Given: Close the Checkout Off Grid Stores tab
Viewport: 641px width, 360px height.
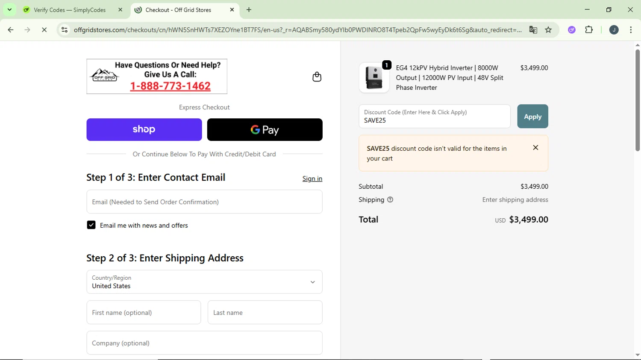Looking at the screenshot, I should (x=232, y=10).
